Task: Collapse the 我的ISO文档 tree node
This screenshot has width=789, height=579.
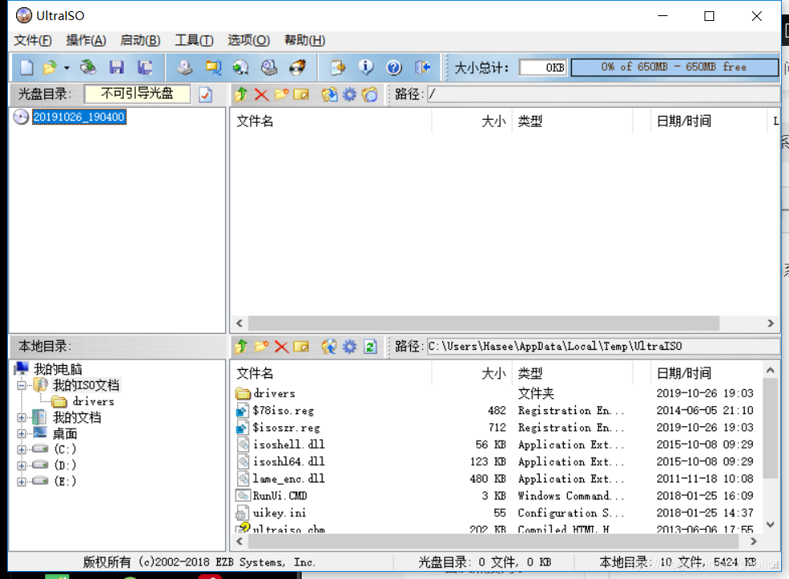Action: [22, 386]
